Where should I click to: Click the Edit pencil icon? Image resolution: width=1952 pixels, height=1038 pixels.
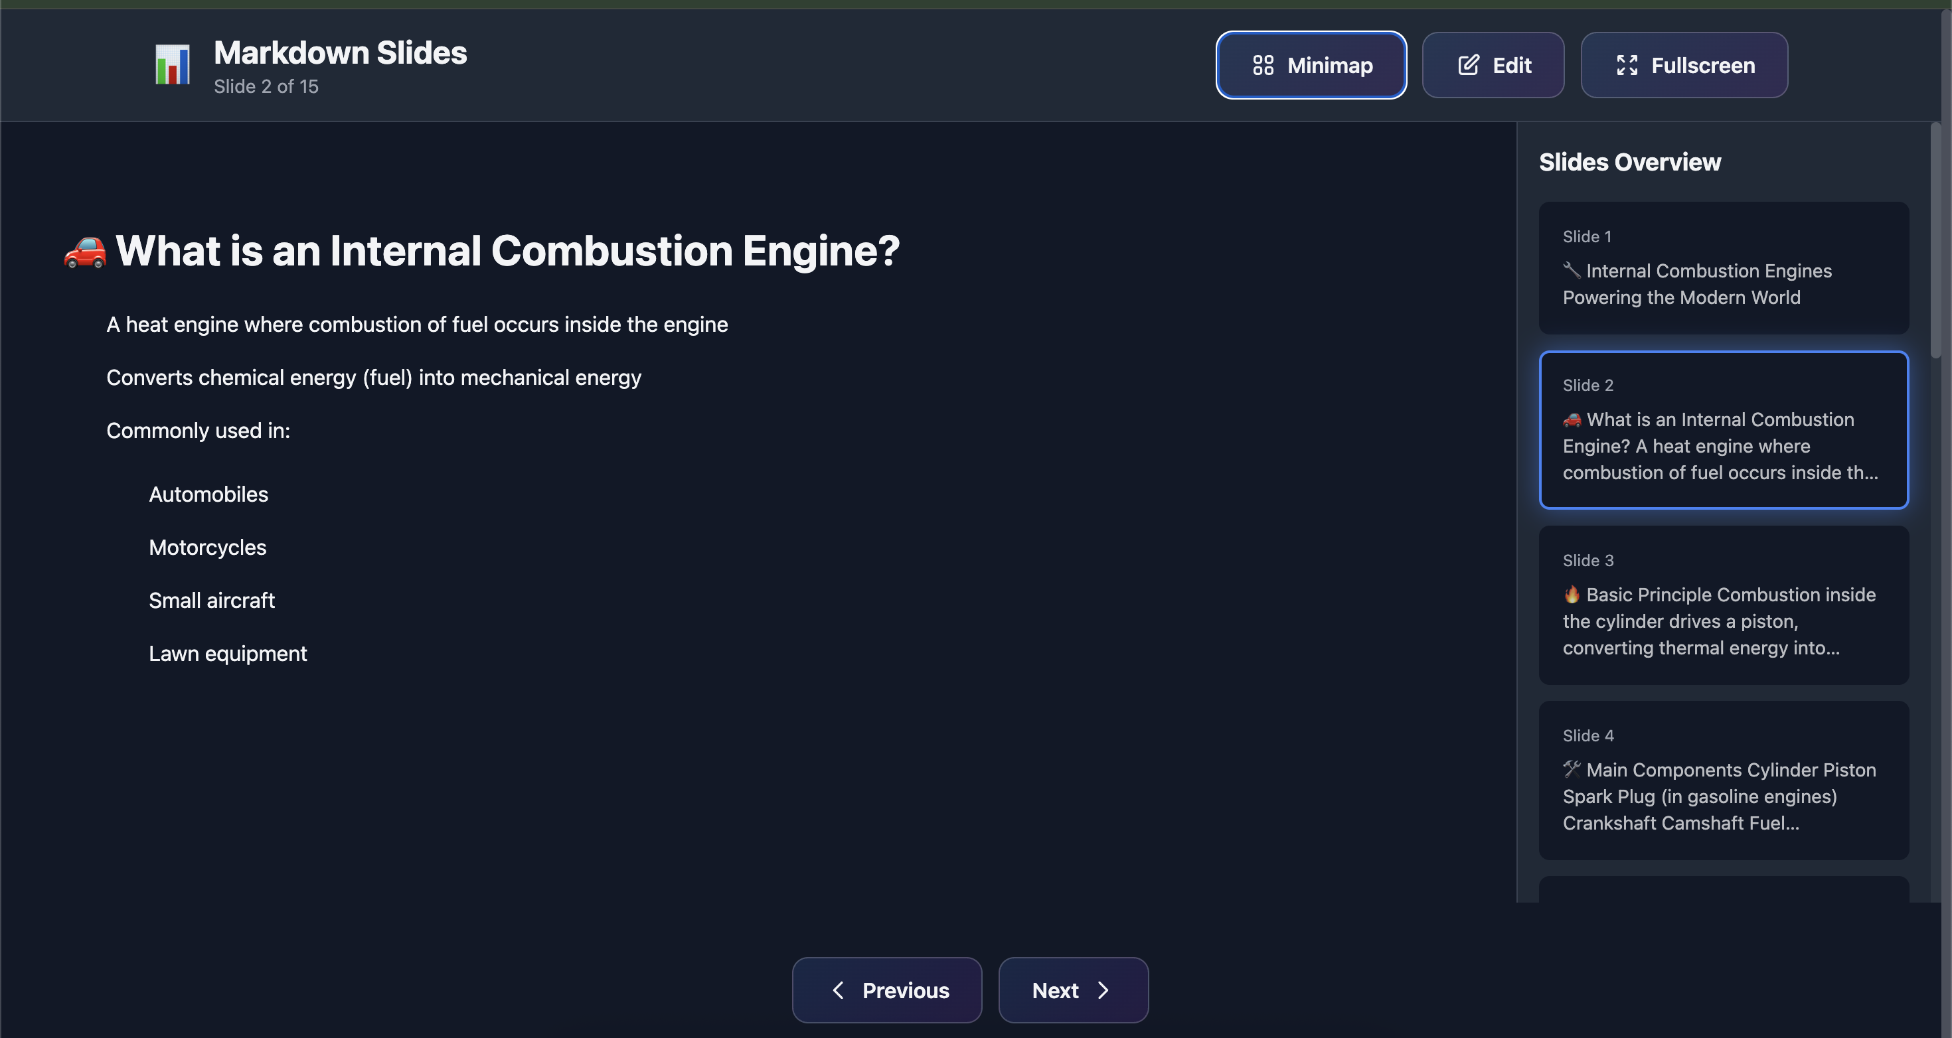[1468, 65]
